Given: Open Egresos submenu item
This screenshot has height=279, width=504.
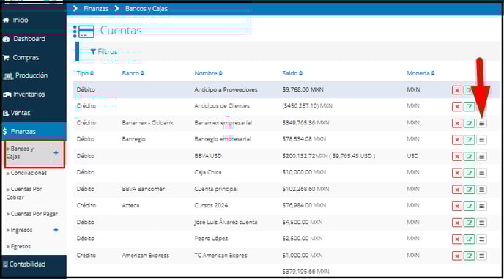Looking at the screenshot, I should pos(18,247).
